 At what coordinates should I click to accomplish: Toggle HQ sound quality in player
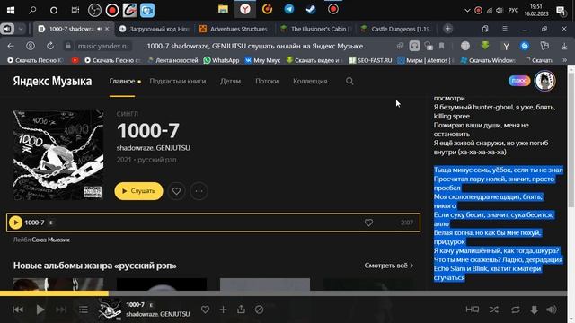[472, 310]
